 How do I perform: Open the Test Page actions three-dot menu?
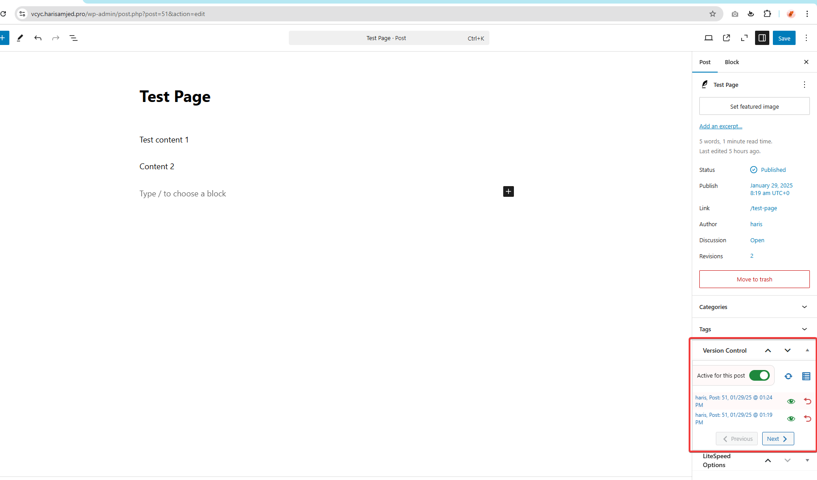805,85
